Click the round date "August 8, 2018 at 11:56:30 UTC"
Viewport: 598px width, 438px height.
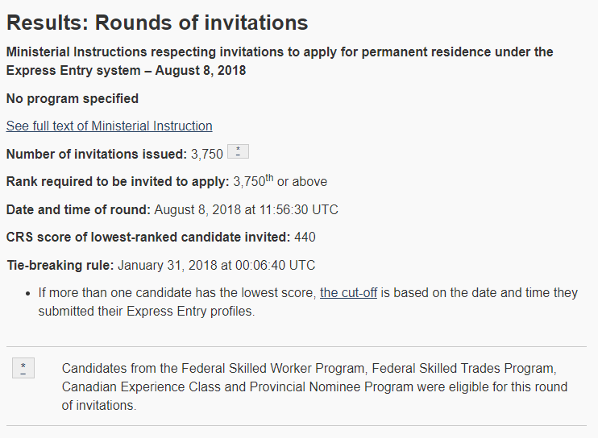click(247, 210)
